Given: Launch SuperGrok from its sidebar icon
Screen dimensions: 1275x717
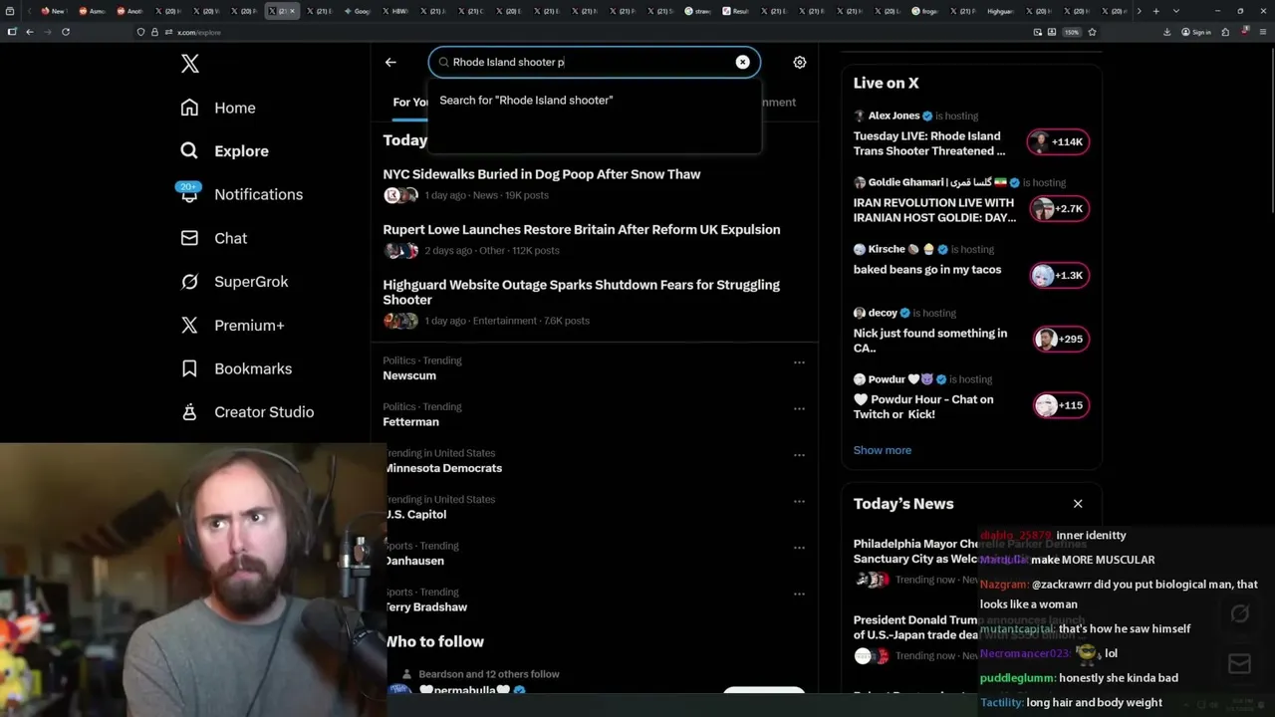Looking at the screenshot, I should 189,282.
